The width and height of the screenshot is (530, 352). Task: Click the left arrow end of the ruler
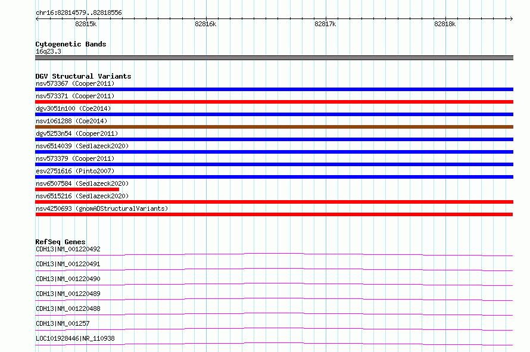point(37,18)
